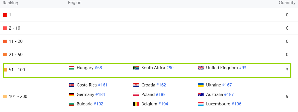Screen dimensions: 298x112
Task: Open the South Africa #90 link
Action: click(x=170, y=68)
